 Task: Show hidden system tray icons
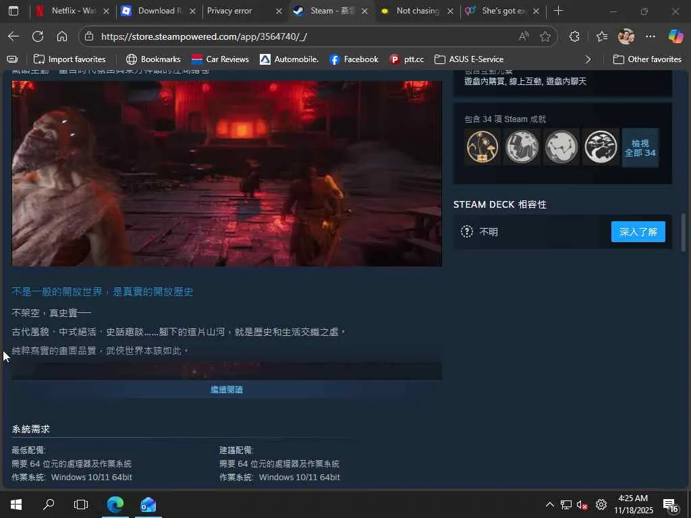pyautogui.click(x=549, y=505)
